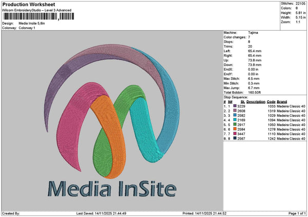Click thread code 1278 in the table
The image size is (308, 217).
[x=272, y=129]
